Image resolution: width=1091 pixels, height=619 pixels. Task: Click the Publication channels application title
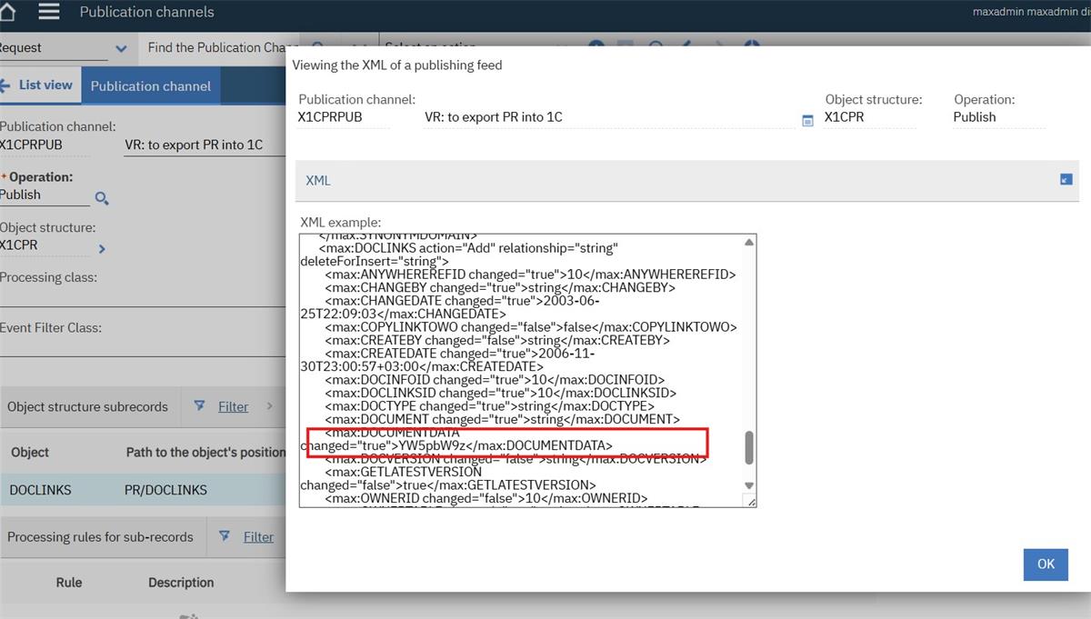(147, 12)
